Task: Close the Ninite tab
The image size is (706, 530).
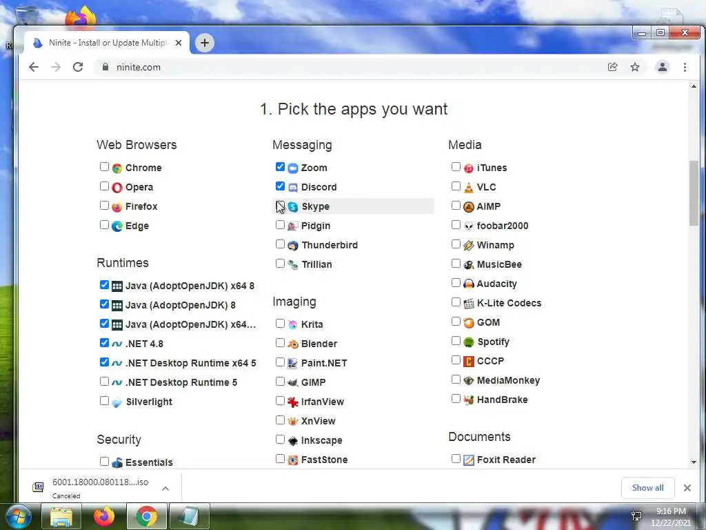Action: (179, 43)
